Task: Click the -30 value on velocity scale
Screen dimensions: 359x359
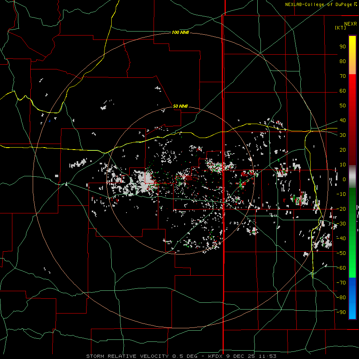Action: tap(341, 224)
